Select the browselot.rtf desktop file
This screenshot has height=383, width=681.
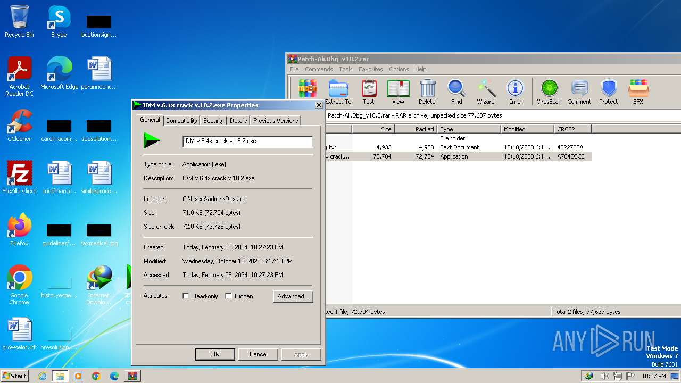(x=19, y=334)
